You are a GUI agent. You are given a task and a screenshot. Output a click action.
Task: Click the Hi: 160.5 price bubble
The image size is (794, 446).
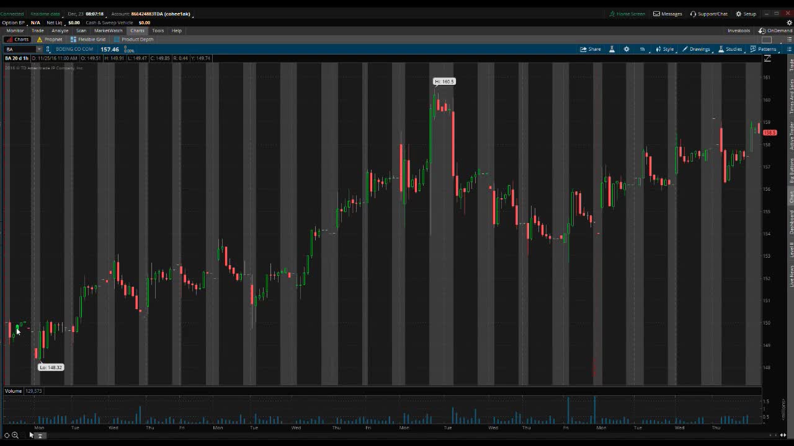pyautogui.click(x=444, y=81)
